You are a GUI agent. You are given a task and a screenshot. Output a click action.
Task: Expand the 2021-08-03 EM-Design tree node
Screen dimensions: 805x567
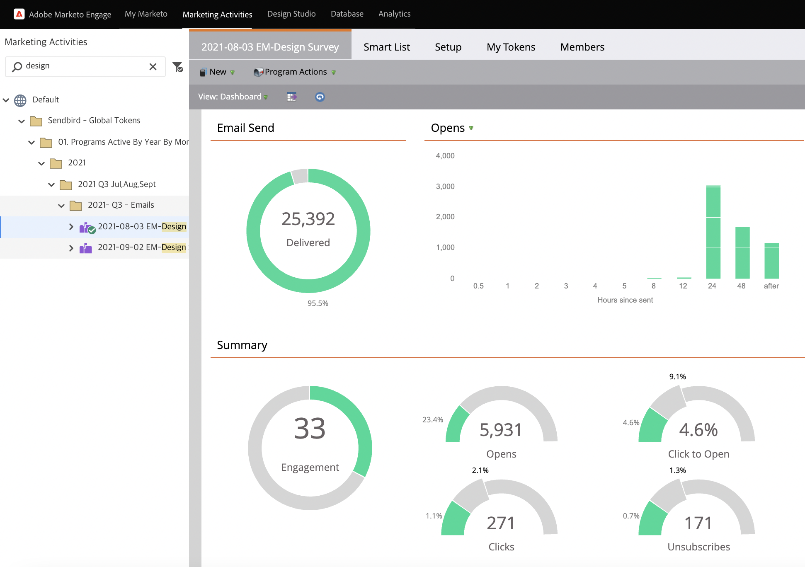pyautogui.click(x=71, y=226)
